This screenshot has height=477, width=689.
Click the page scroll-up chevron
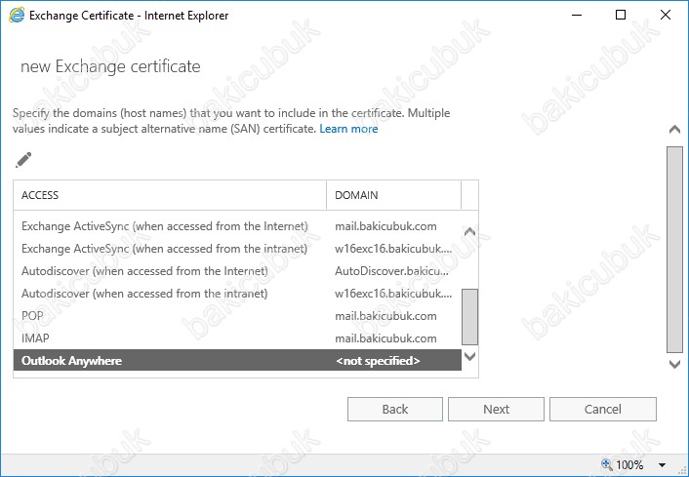674,129
